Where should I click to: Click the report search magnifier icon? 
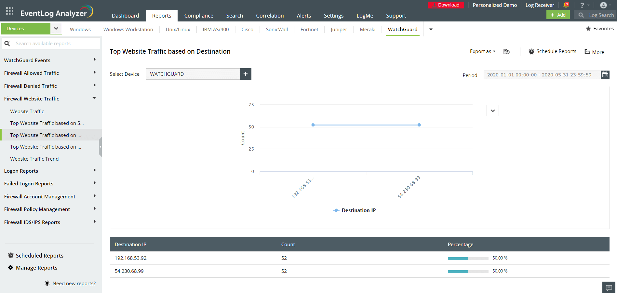(x=7, y=43)
